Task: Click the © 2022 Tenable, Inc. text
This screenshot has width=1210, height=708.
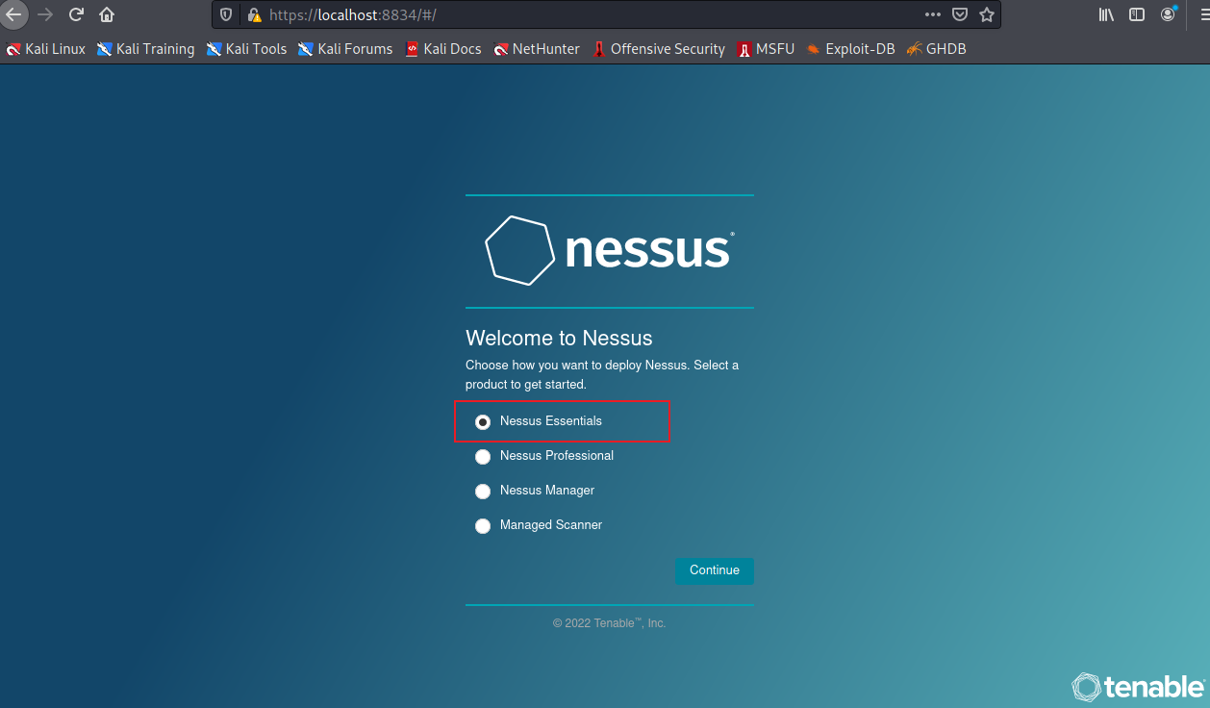Action: (x=609, y=623)
